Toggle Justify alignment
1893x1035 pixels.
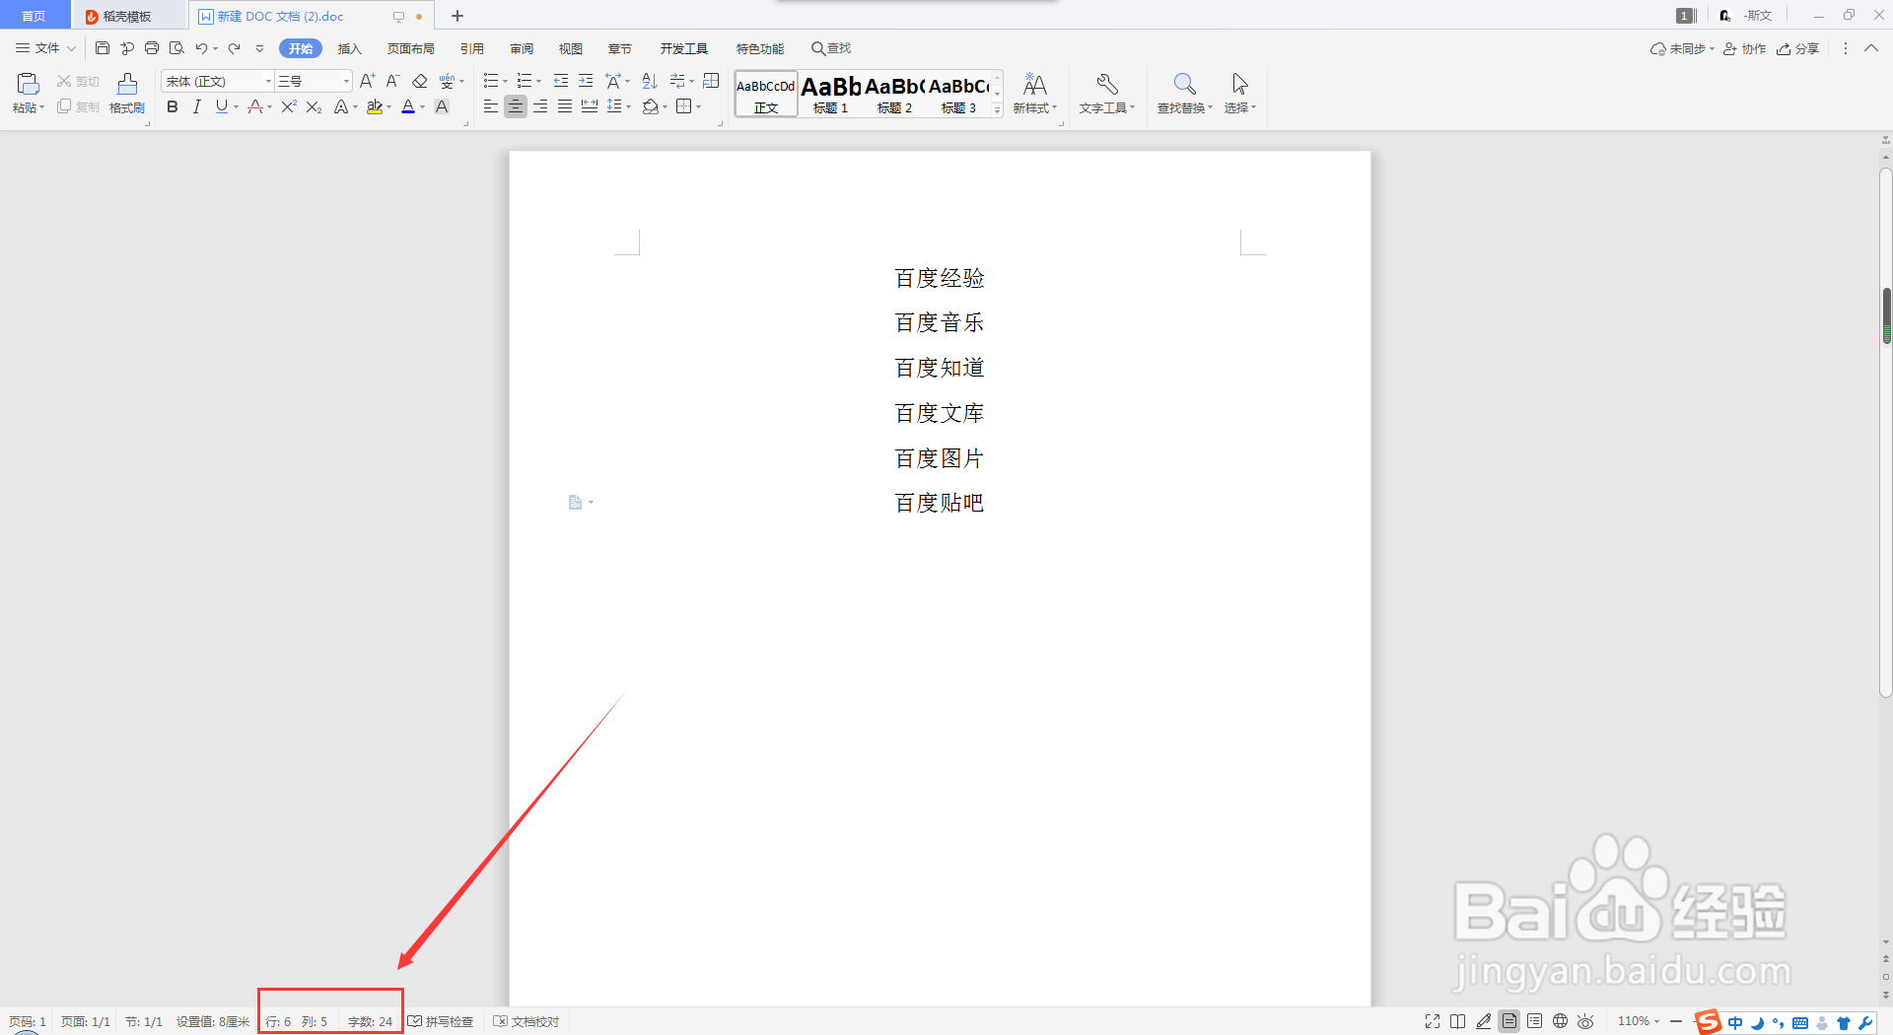click(x=565, y=106)
